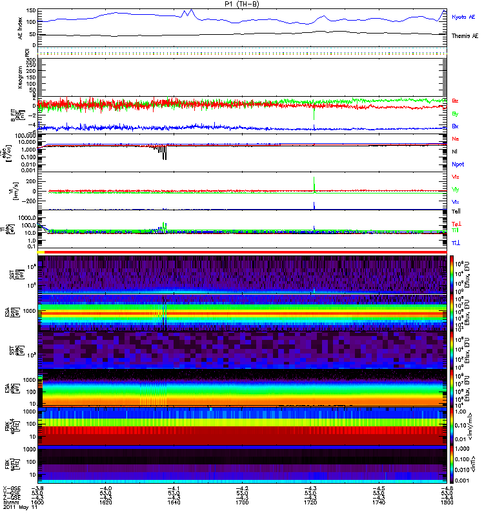484x516 pixels.
Task: Click the -3.8 X-GSE position value
Action: 37,488
